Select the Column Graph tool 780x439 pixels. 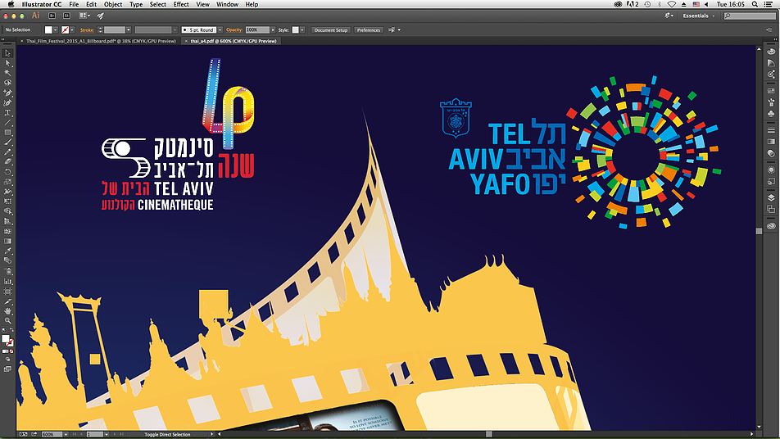tap(7, 282)
